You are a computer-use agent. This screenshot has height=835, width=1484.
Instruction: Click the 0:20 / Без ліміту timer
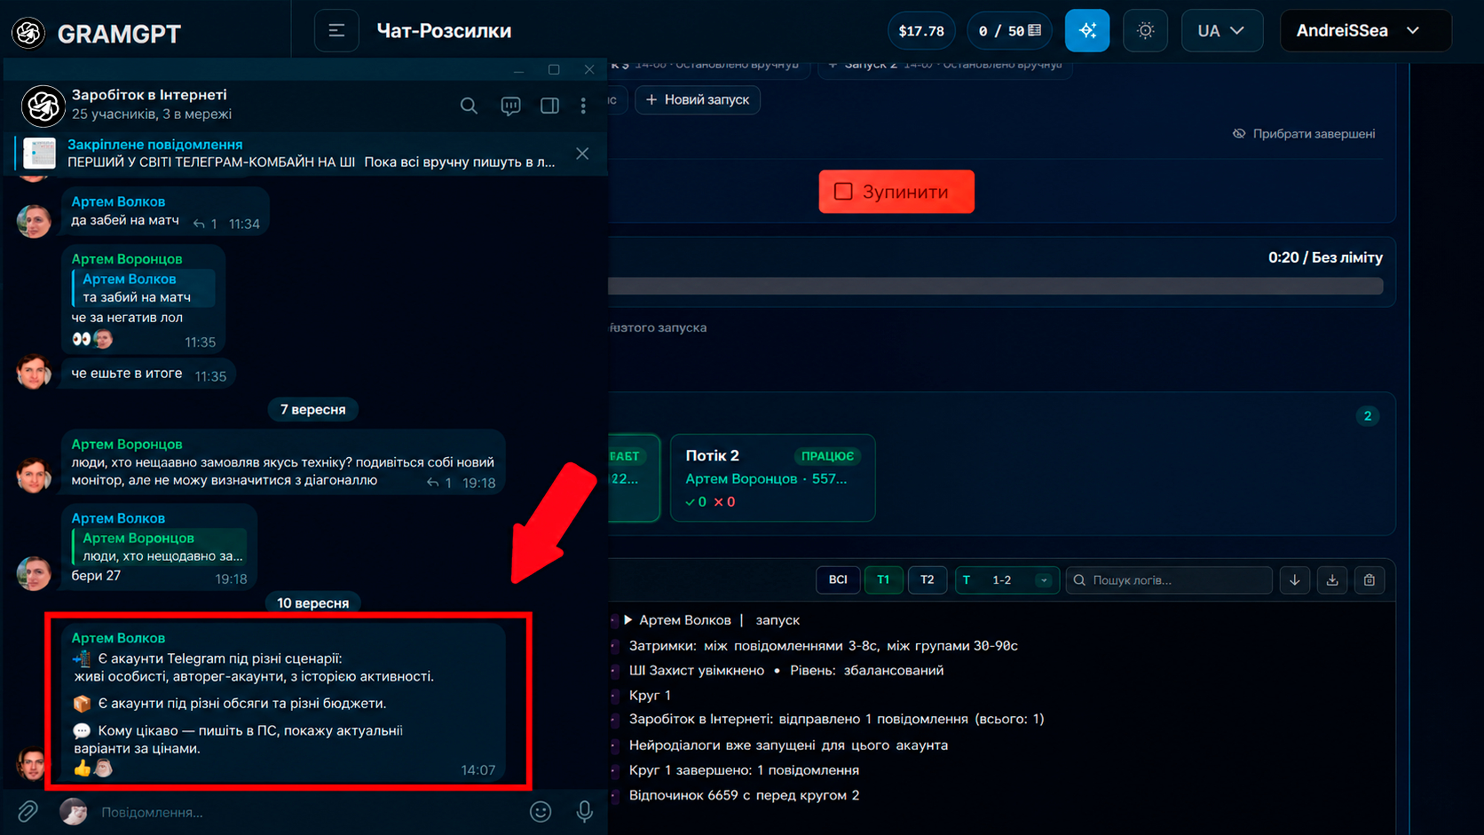coord(1325,257)
